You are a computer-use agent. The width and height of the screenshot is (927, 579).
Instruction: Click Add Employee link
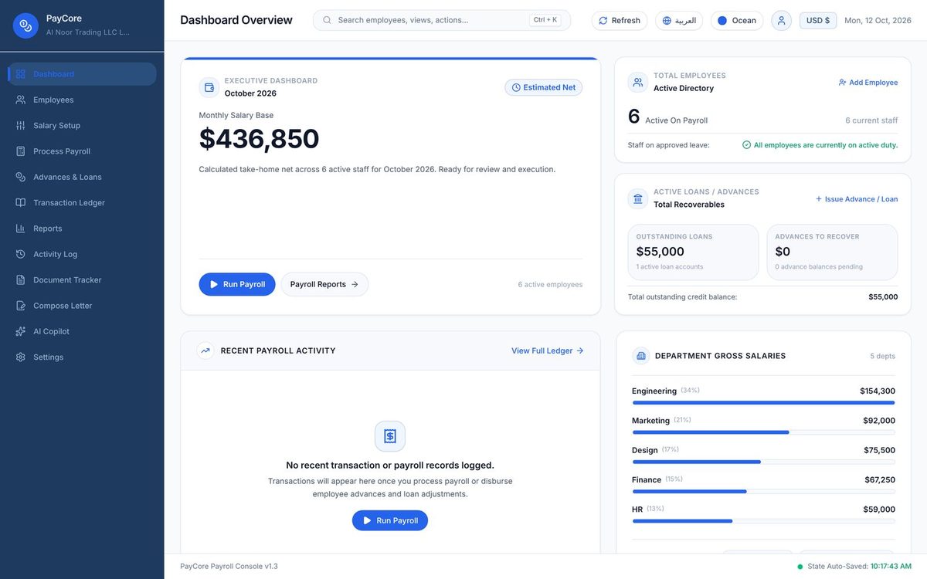pyautogui.click(x=868, y=83)
